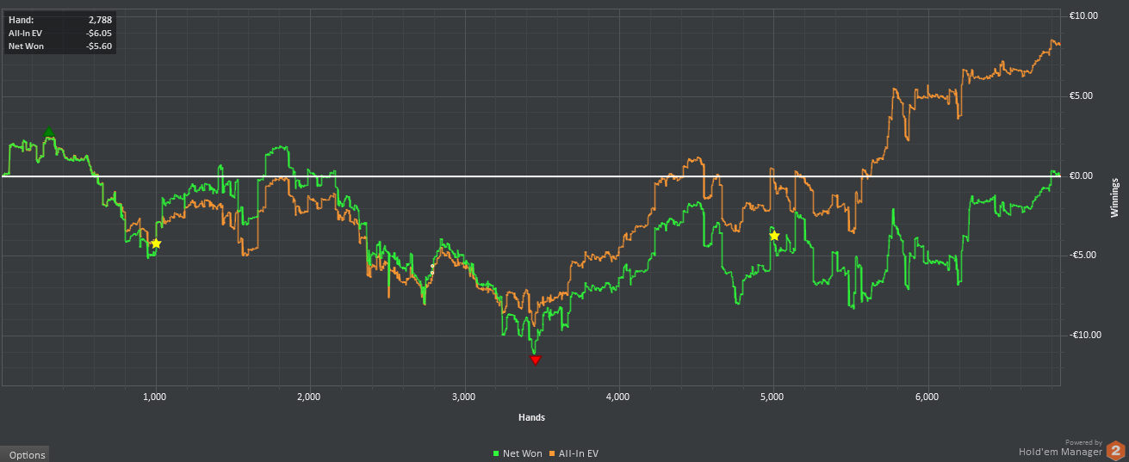Click the yellow star near hand 1,000
The height and width of the screenshot is (462, 1129).
(x=156, y=243)
